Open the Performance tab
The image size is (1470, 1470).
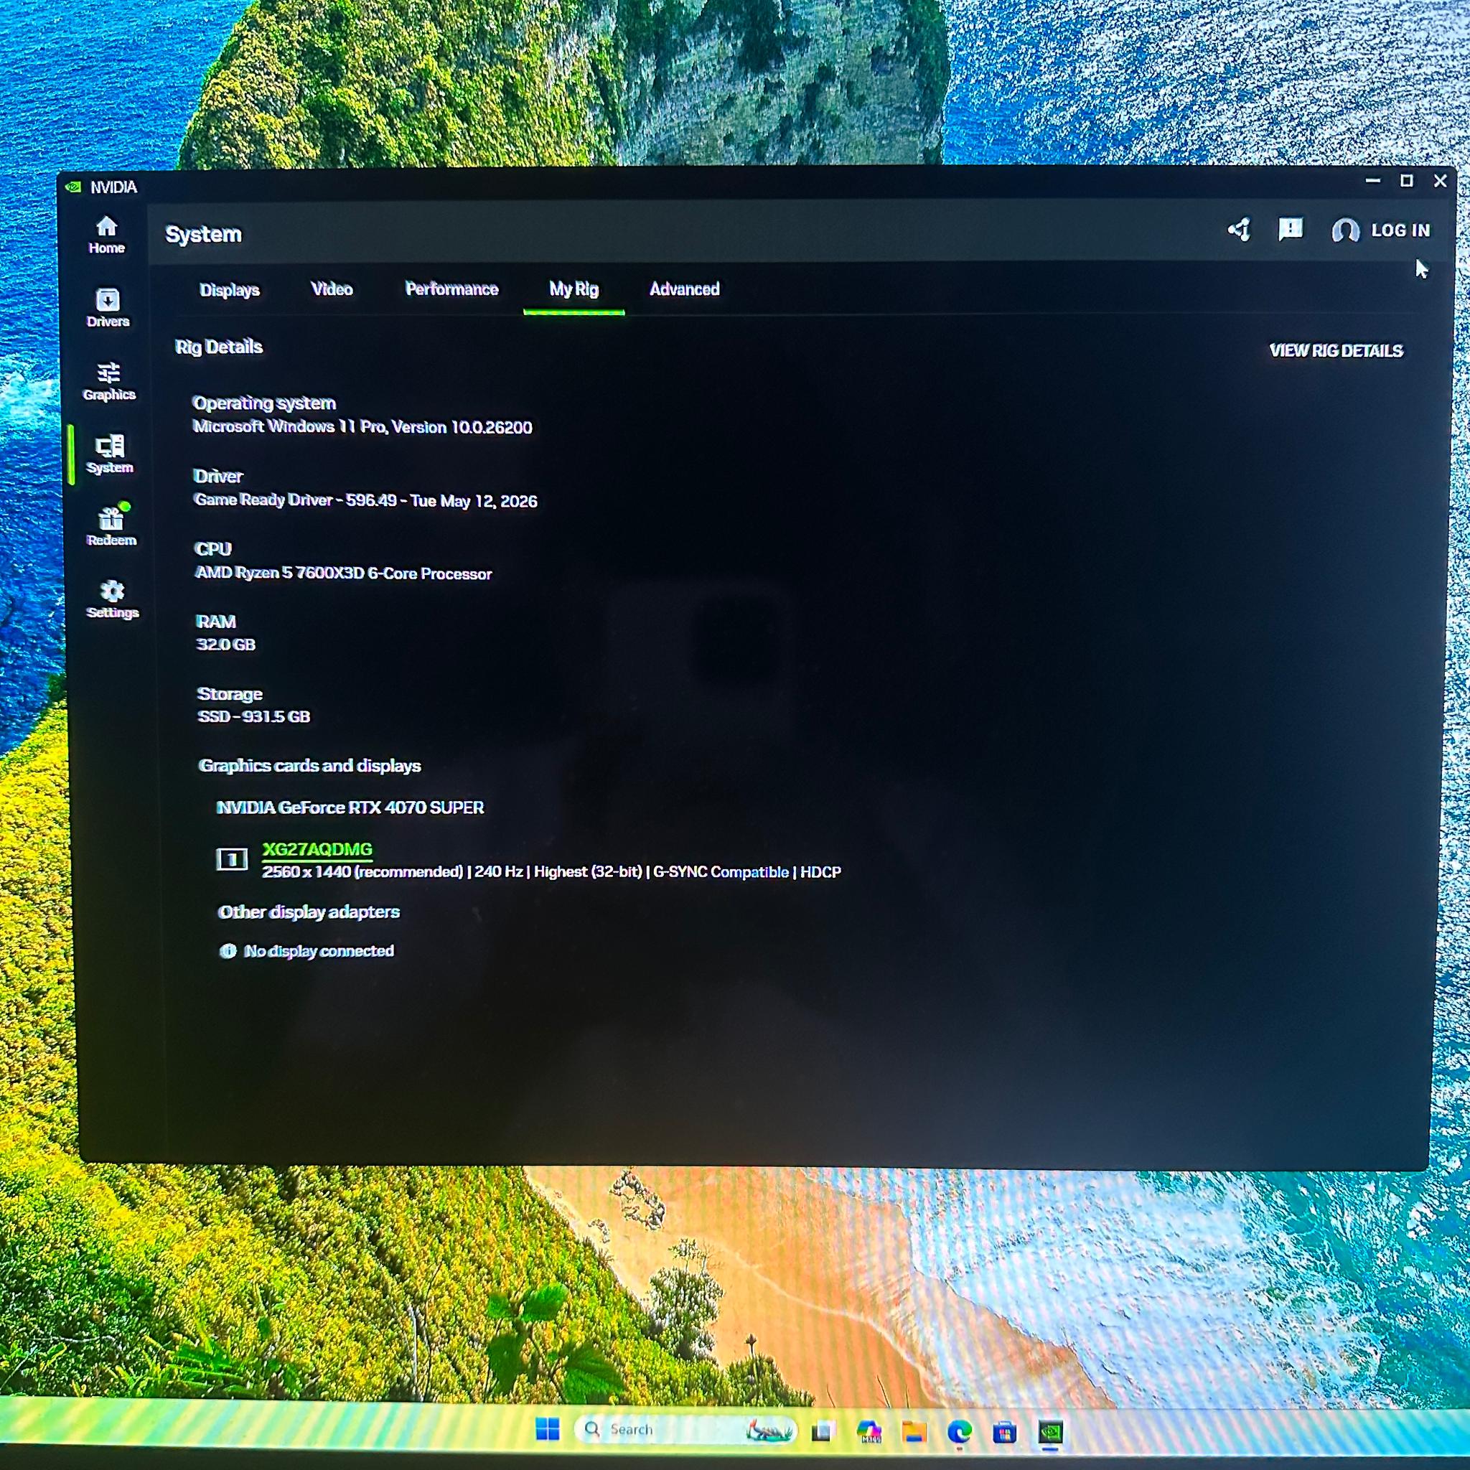pos(452,289)
